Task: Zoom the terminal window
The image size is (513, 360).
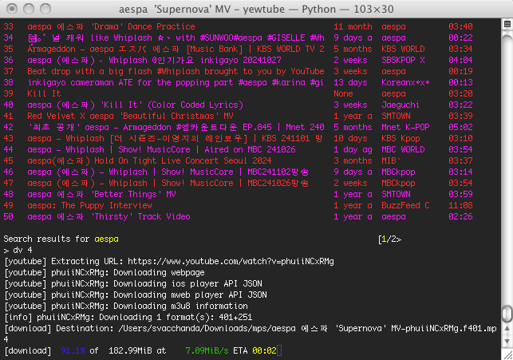Action: point(45,9)
